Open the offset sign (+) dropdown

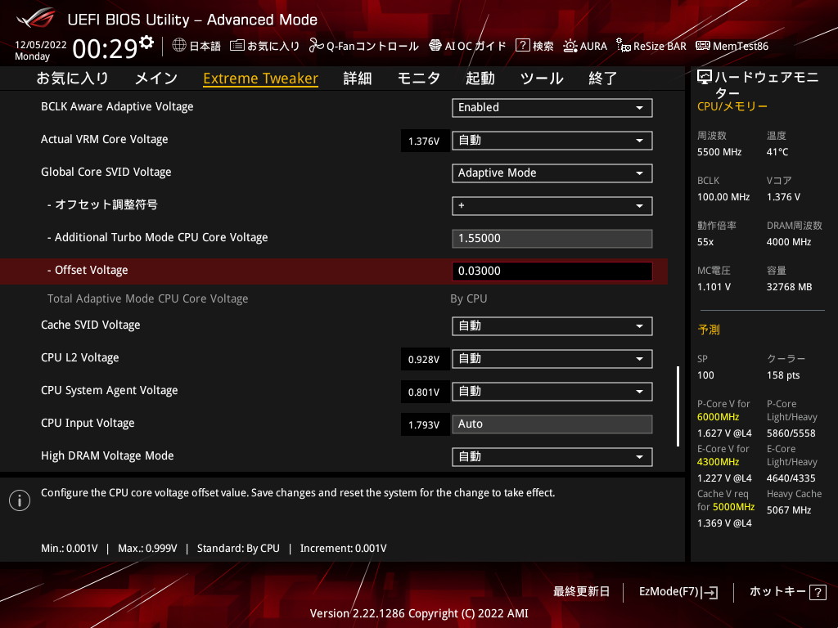tap(552, 205)
